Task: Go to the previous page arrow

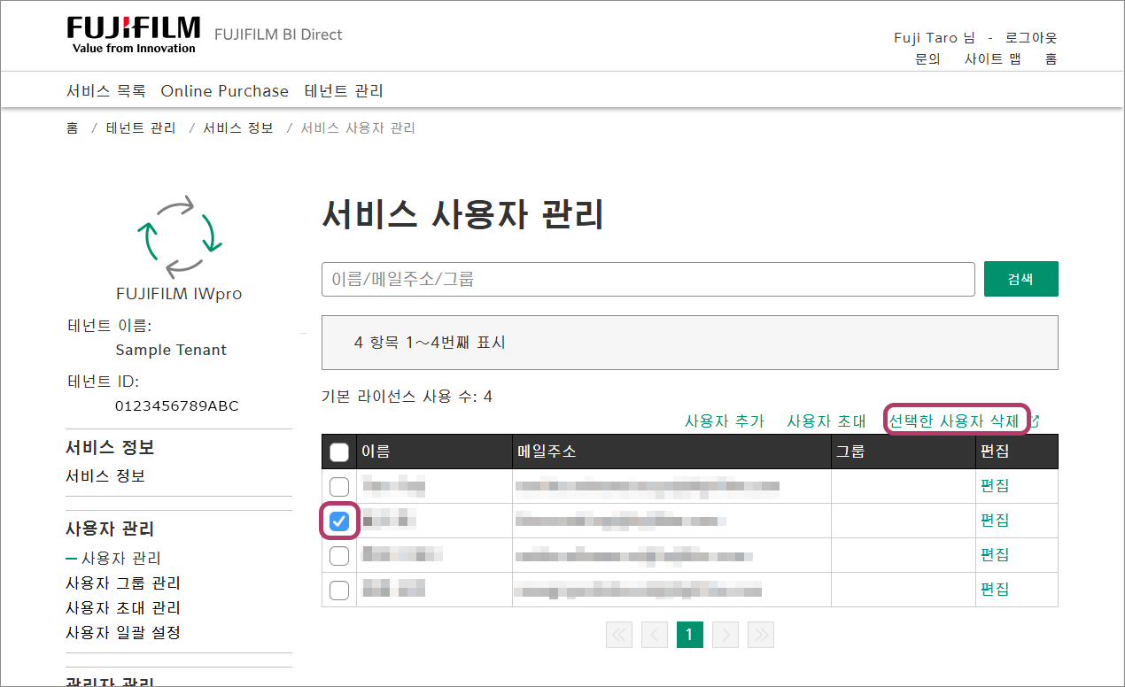Action: tap(655, 634)
